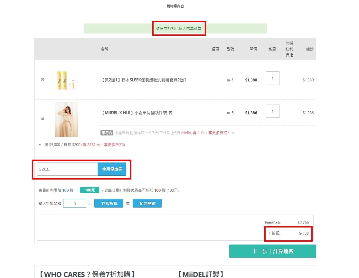The width and height of the screenshot is (359, 278).
Task: Click the MiiDEL X HUI dress name link
Action: click(137, 113)
